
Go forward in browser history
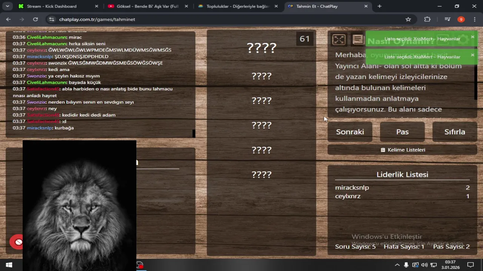(22, 19)
